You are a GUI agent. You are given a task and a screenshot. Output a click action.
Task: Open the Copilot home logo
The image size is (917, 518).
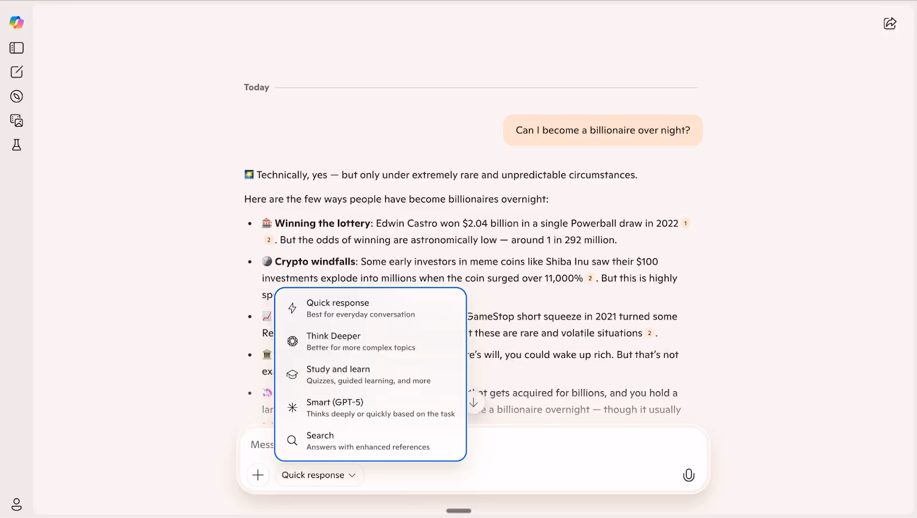click(x=16, y=22)
